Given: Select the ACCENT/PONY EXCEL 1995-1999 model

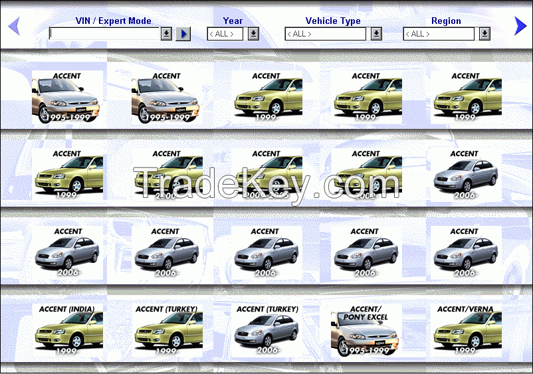Looking at the screenshot, I should point(366,329).
